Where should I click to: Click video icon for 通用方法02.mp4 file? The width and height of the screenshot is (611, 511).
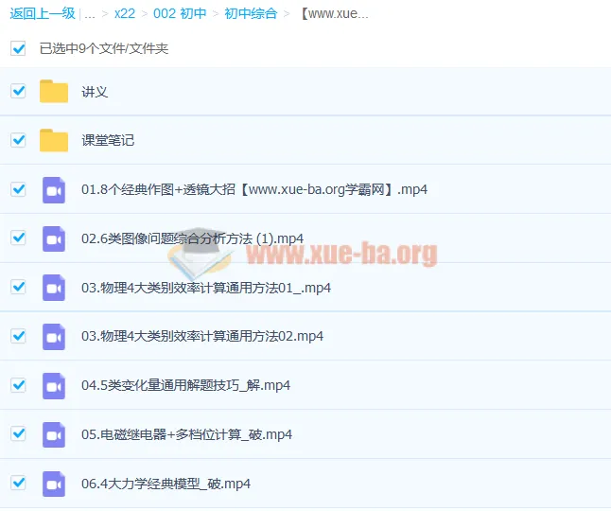[x=54, y=336]
